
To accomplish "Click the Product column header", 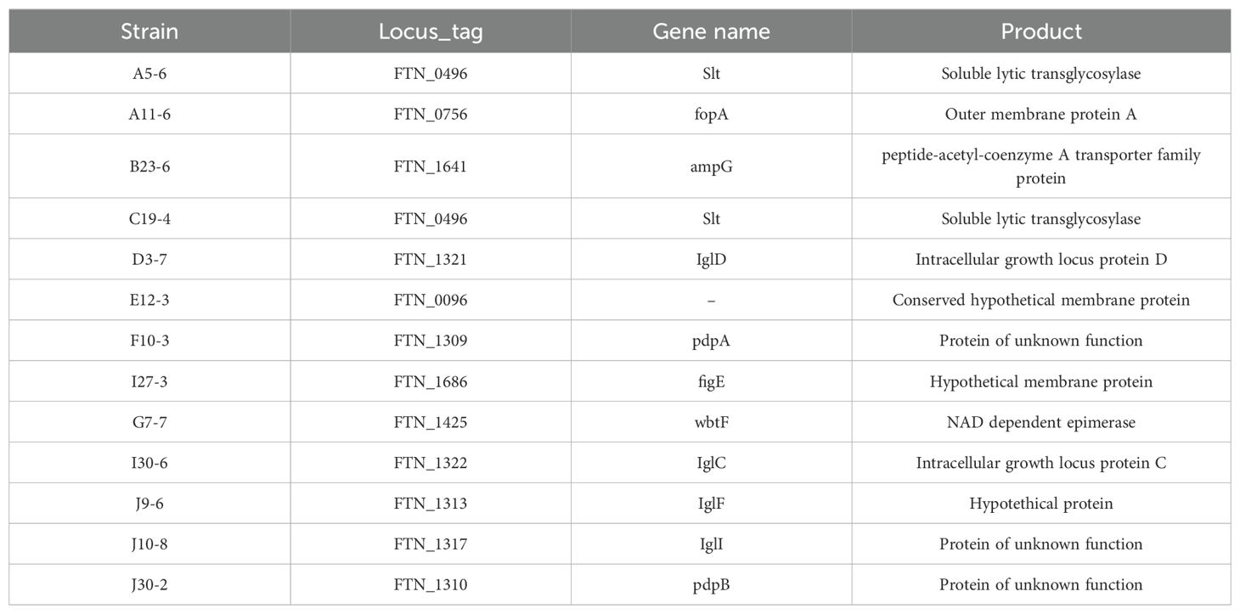I will pyautogui.click(x=1041, y=32).
